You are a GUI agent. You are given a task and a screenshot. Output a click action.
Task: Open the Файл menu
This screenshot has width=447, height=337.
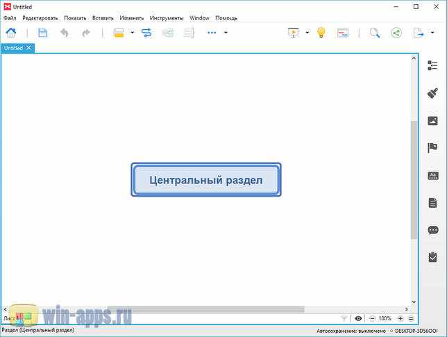point(10,18)
